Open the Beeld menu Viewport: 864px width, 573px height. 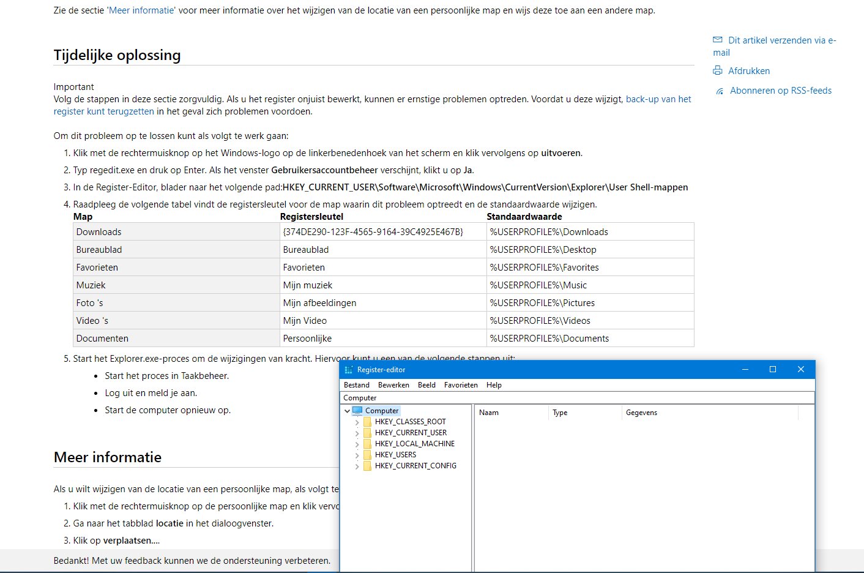(426, 385)
